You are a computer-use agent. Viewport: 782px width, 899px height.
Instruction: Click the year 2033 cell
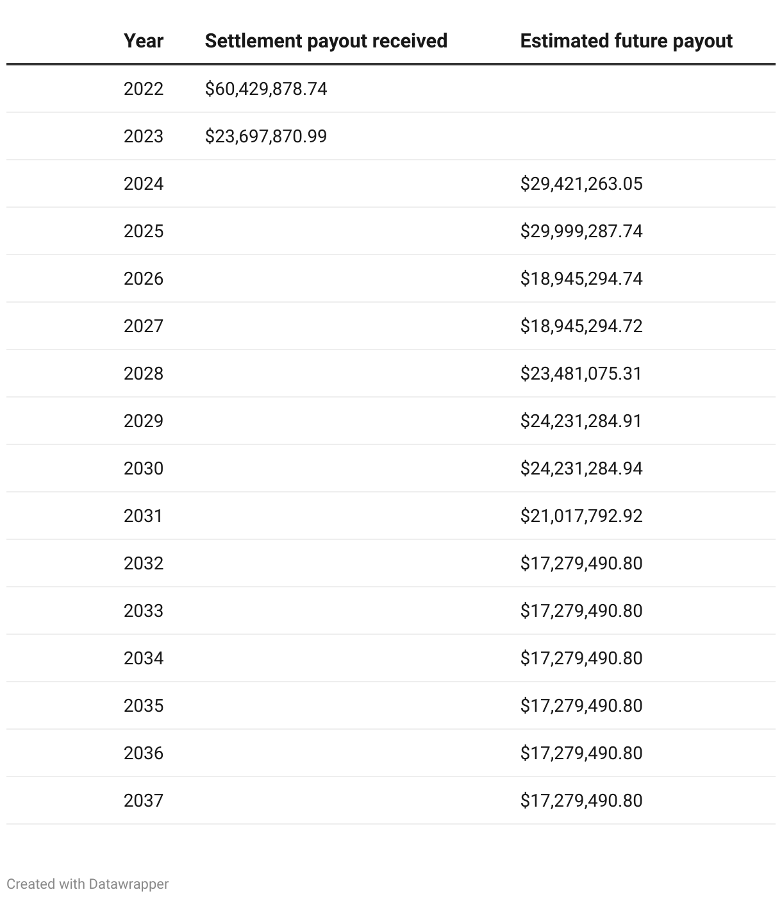click(x=144, y=610)
